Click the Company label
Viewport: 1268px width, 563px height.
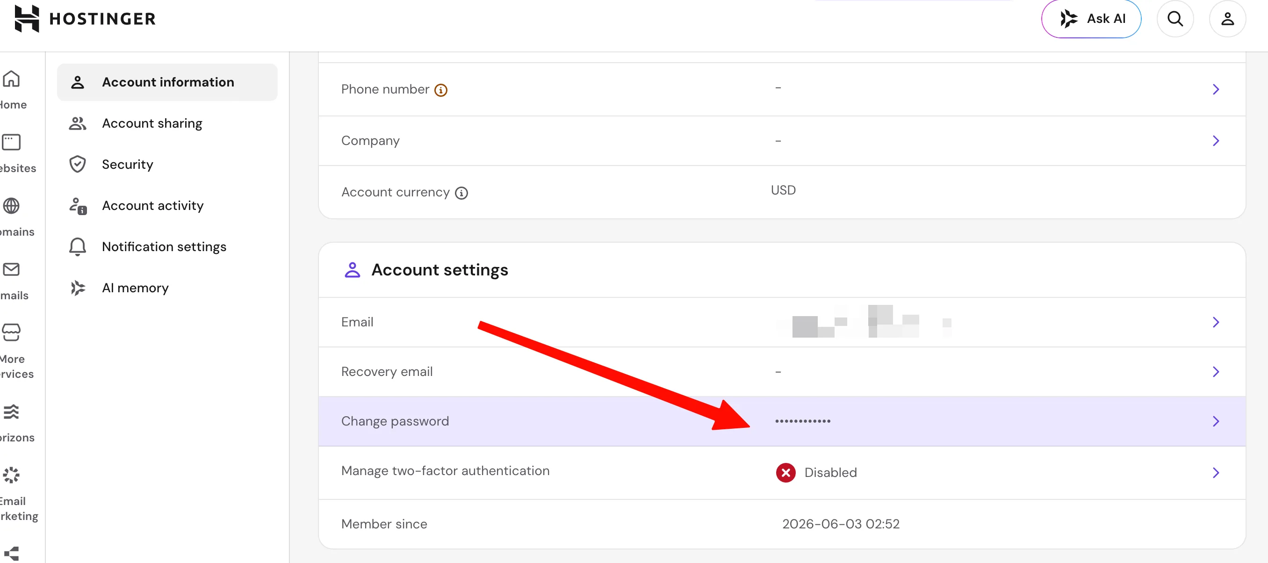click(x=370, y=141)
